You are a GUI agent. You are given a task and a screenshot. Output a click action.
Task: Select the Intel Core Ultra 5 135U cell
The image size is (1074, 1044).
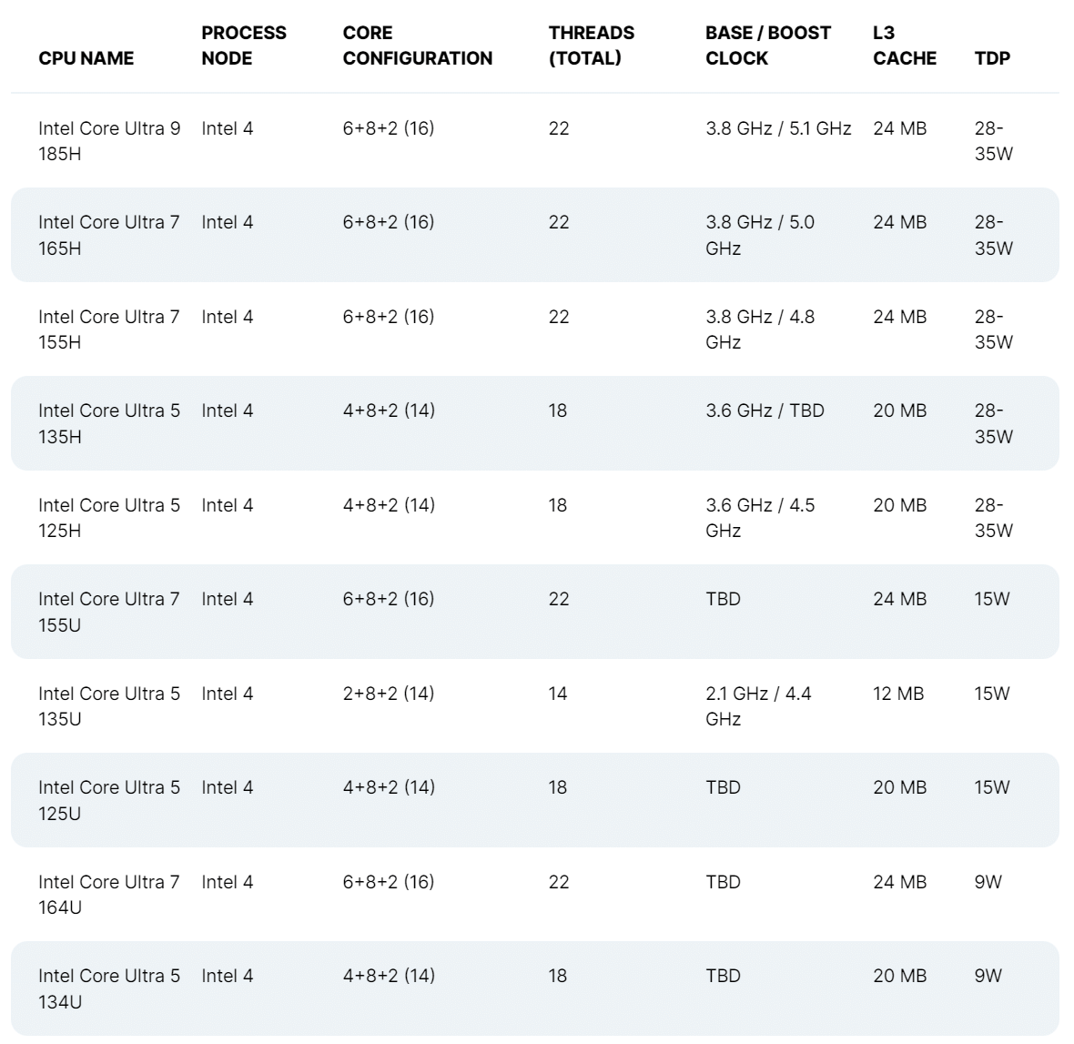(109, 706)
